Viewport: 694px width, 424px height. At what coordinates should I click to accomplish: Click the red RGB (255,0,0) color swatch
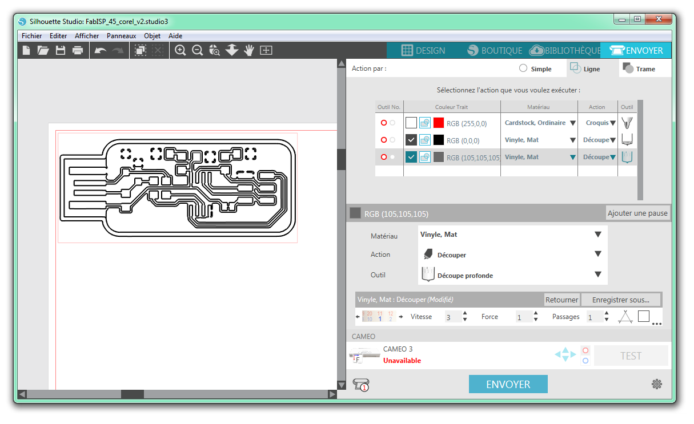pos(439,122)
